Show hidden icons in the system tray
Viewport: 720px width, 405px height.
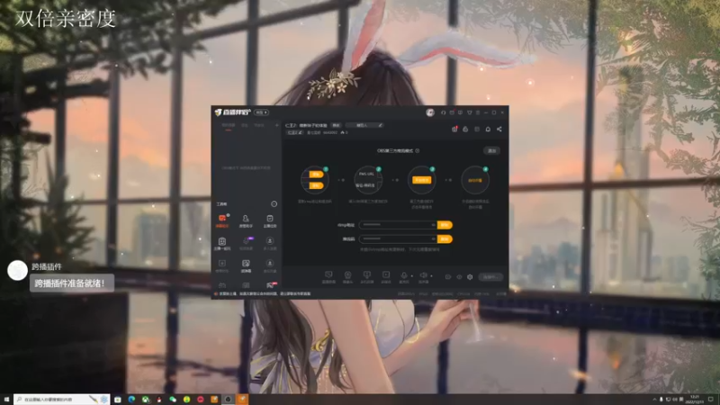(654, 400)
